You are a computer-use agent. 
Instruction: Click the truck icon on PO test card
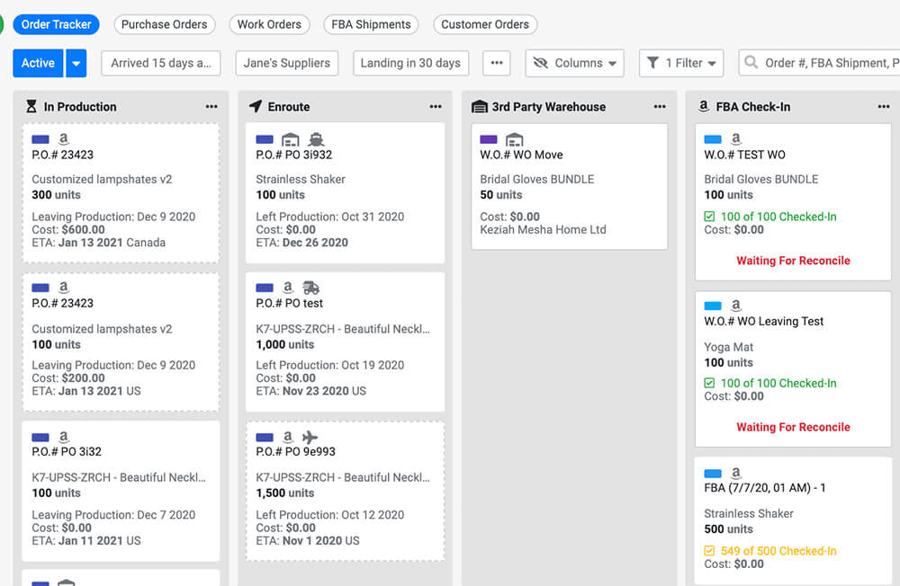tap(312, 289)
